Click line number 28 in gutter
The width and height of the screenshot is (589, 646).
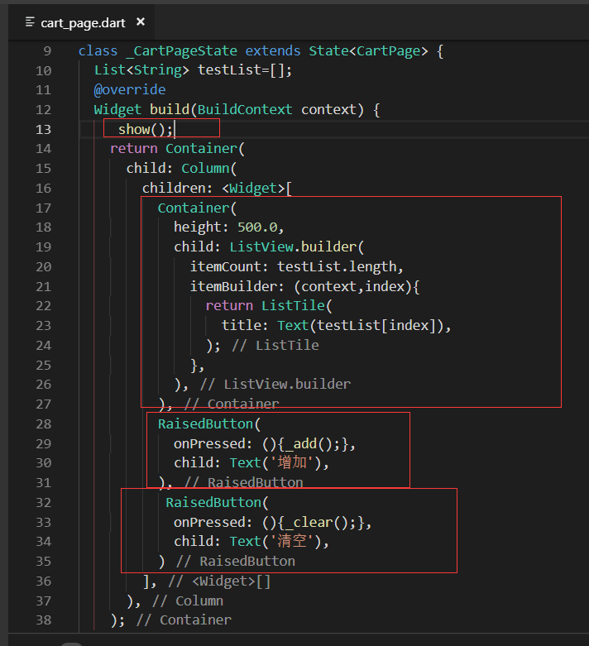pos(43,424)
